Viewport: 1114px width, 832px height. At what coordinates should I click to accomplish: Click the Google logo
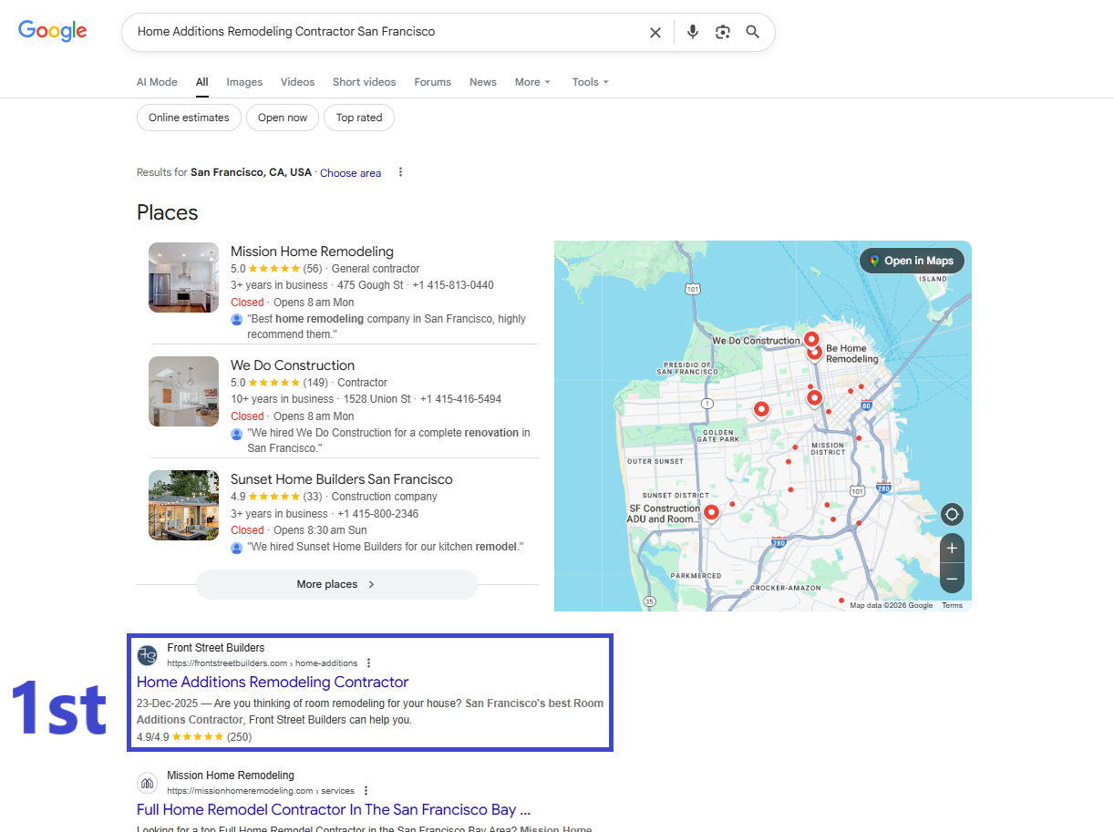53,31
